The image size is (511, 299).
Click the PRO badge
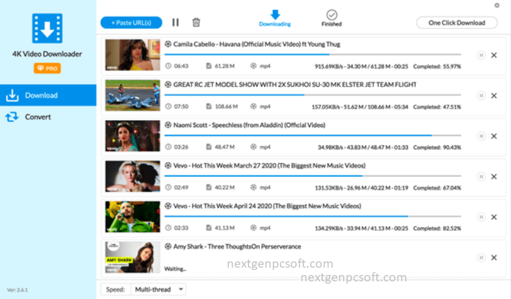click(47, 68)
